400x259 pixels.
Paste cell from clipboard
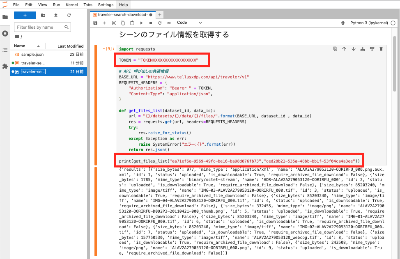[x=132, y=23]
